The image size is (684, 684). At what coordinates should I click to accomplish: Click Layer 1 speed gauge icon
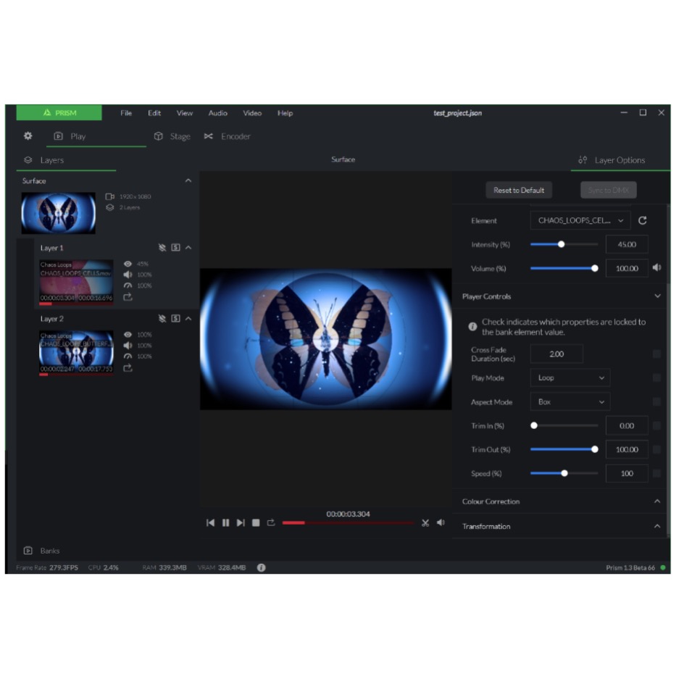pyautogui.click(x=128, y=285)
